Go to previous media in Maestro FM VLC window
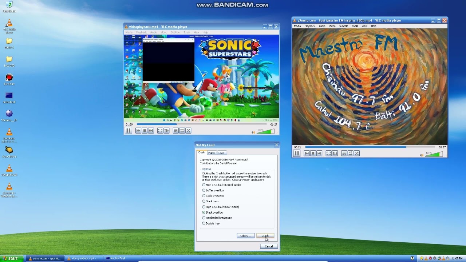The width and height of the screenshot is (466, 262). pos(307,154)
